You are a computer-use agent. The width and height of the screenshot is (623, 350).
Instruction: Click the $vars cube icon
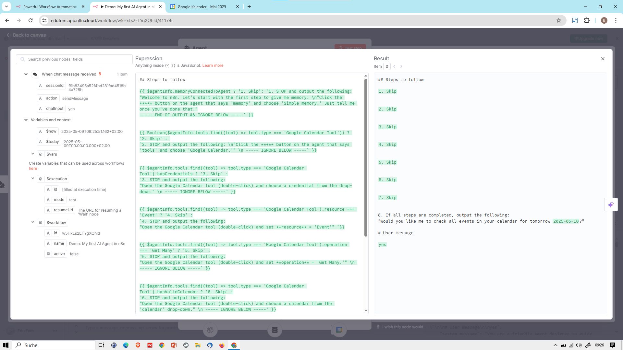click(41, 154)
